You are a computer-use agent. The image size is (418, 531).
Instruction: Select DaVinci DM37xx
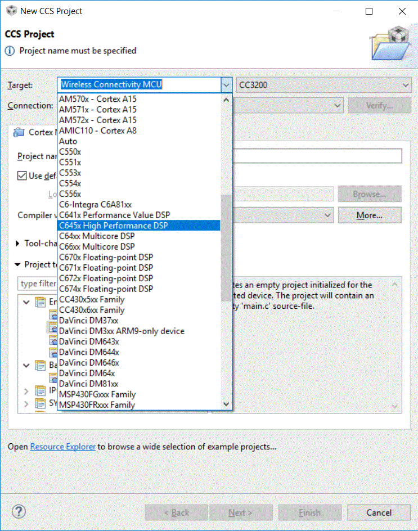click(x=139, y=321)
